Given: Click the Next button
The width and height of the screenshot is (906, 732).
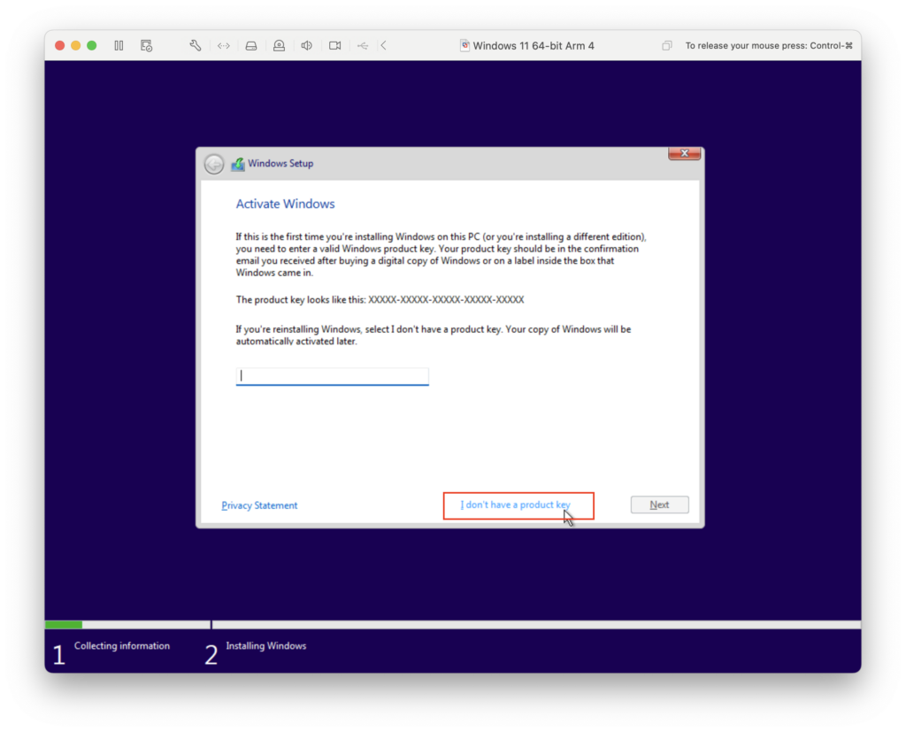Looking at the screenshot, I should (x=659, y=505).
